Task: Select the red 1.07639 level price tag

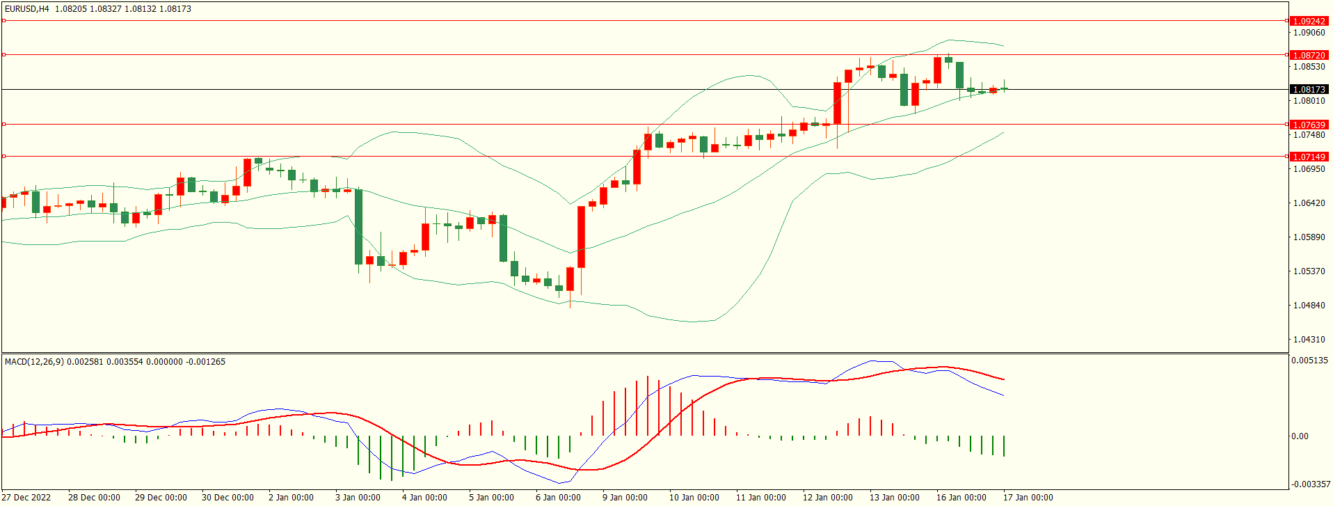Action: point(1309,125)
